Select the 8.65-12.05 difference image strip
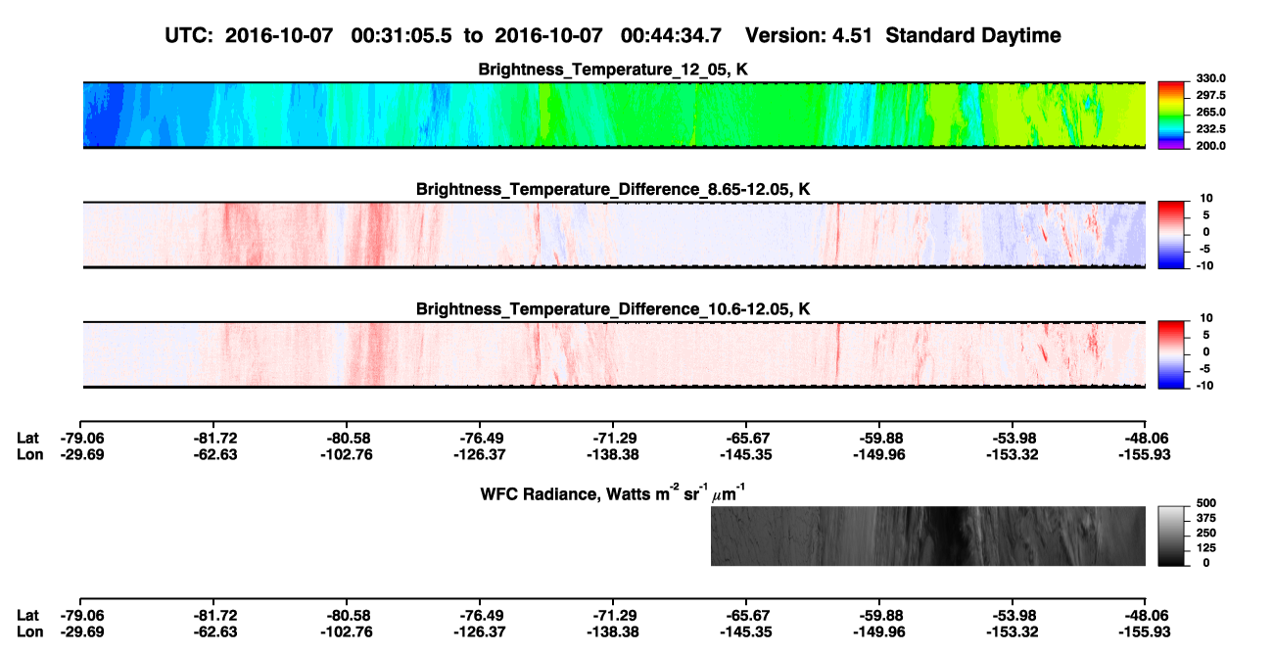This screenshot has width=1273, height=653. pos(614,235)
